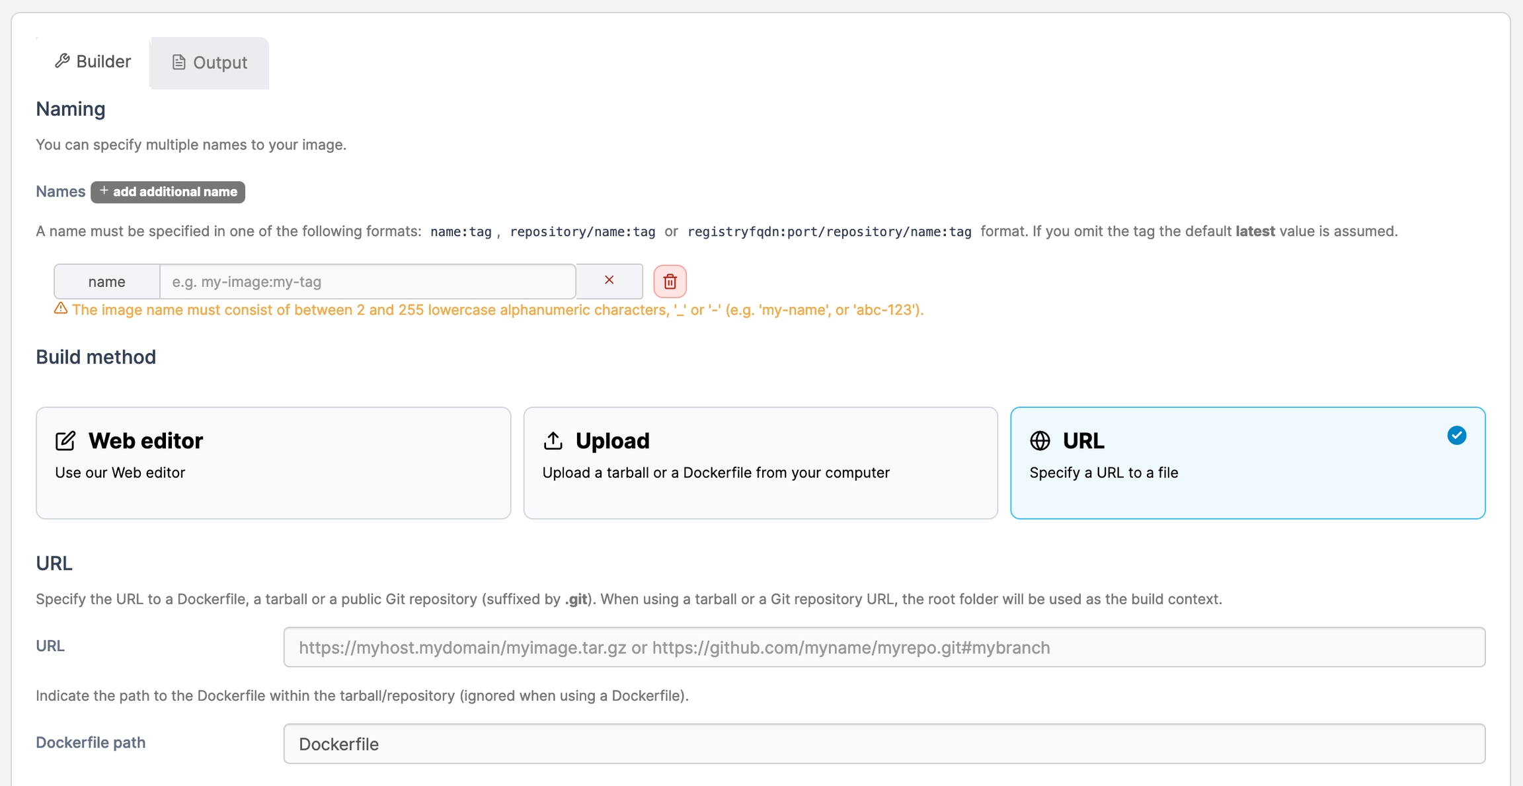
Task: Click into the URL text field
Action: click(884, 647)
